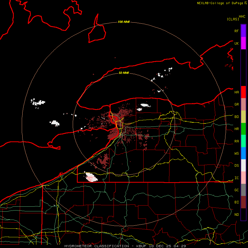Click the GR legend label
This screenshot has height=248, width=248.
click(x=236, y=104)
